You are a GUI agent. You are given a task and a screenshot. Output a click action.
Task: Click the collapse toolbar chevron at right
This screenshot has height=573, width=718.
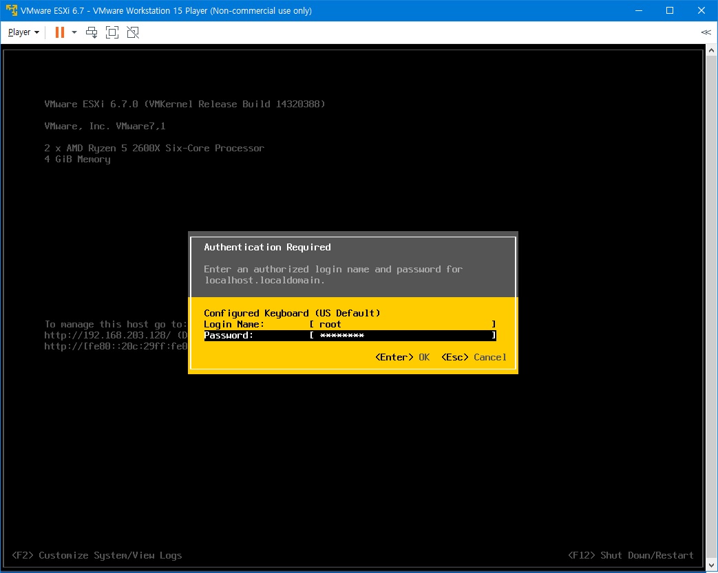point(706,32)
